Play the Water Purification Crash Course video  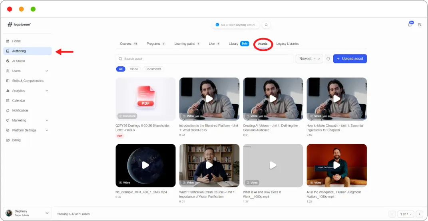(209, 165)
